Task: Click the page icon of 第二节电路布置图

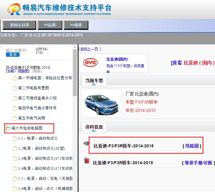Action: (x=15, y=88)
